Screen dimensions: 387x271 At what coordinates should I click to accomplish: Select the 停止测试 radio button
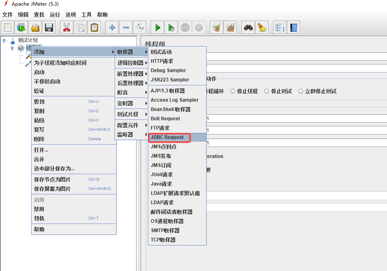pyautogui.click(x=267, y=91)
